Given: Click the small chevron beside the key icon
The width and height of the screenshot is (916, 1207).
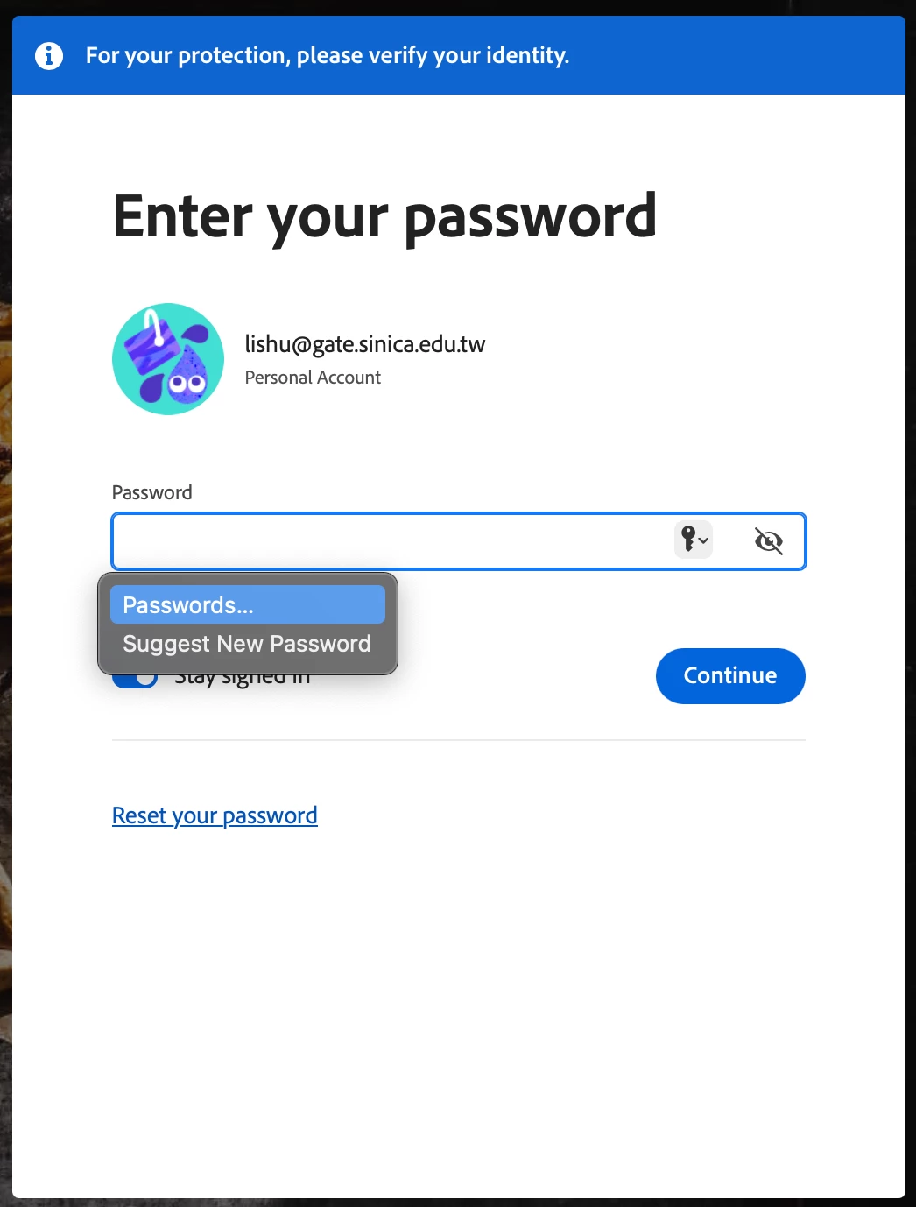Looking at the screenshot, I should [703, 540].
